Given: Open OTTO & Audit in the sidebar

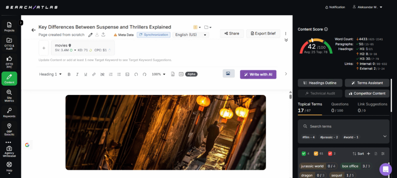Looking at the screenshot, I should click(x=9, y=43).
